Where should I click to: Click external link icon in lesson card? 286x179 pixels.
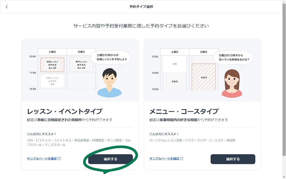click(59, 159)
